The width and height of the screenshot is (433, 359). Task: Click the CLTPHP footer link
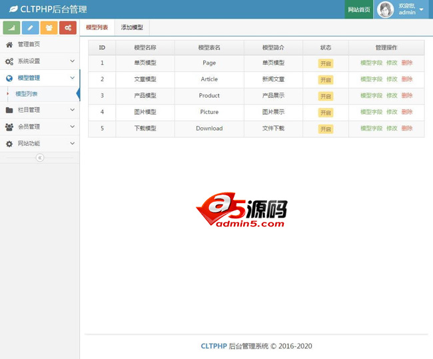(214, 346)
